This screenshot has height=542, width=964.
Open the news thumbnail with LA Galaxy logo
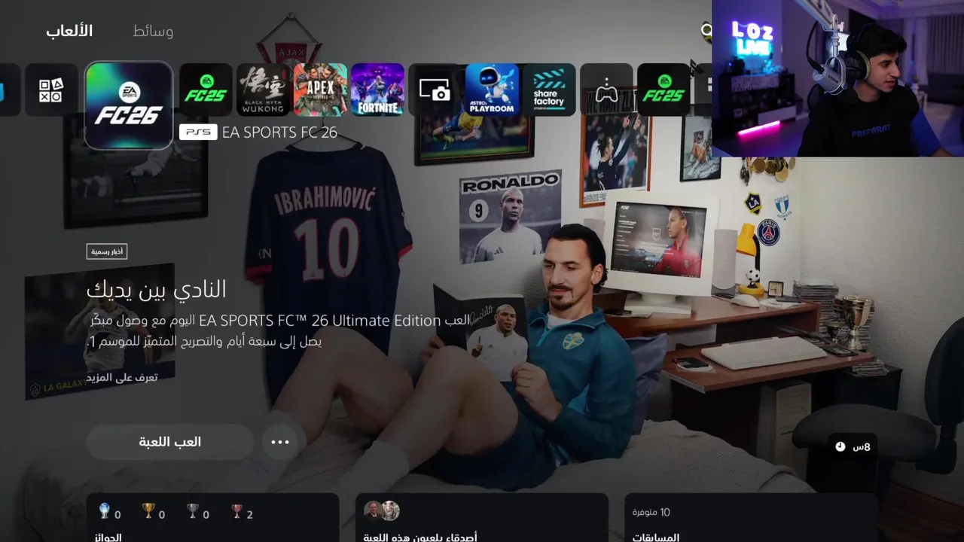tap(100, 331)
